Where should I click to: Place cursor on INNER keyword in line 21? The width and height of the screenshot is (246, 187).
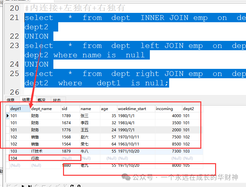[152, 17]
